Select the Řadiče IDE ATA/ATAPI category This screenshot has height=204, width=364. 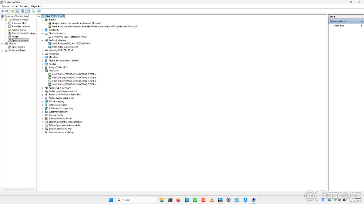click(x=59, y=88)
